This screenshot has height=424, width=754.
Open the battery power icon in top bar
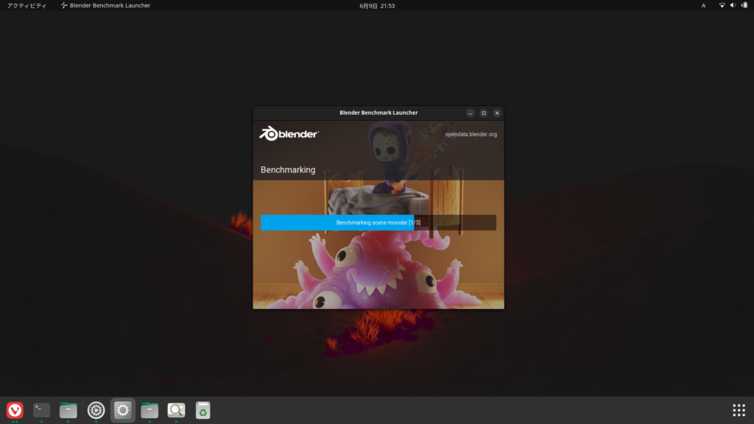click(744, 5)
